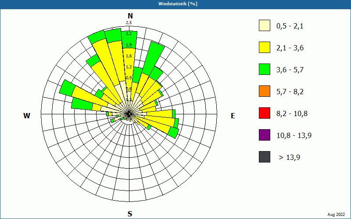Click the legend label '0,5 - 2,1'
351x219 pixels.
290,26
